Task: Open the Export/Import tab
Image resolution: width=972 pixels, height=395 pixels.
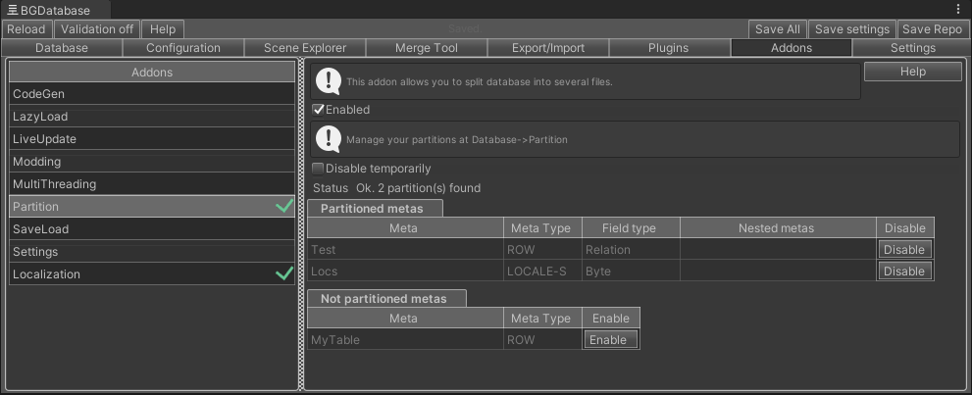Action: (547, 48)
